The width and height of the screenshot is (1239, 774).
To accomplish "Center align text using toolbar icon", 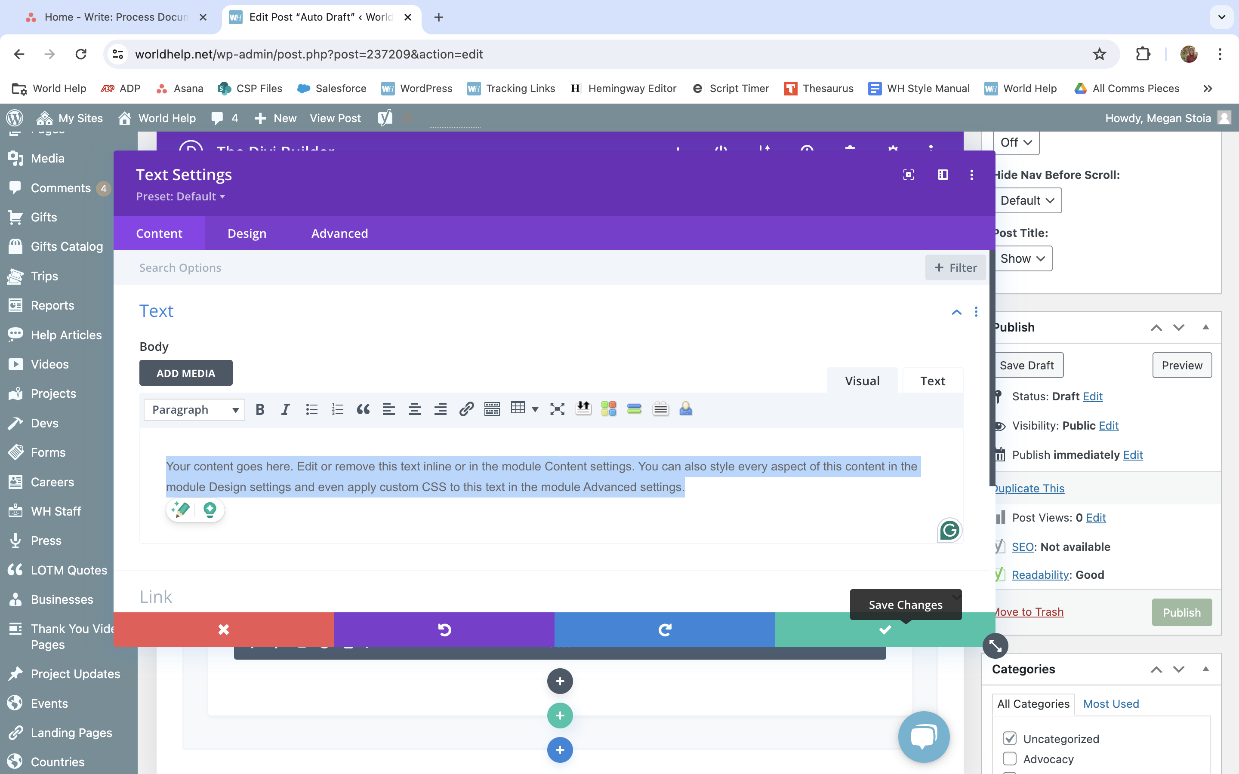I will coord(414,409).
